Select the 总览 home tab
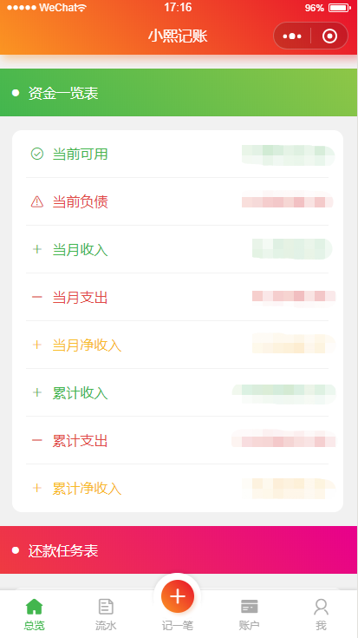Viewport: 358px width, 638px height. point(34,615)
